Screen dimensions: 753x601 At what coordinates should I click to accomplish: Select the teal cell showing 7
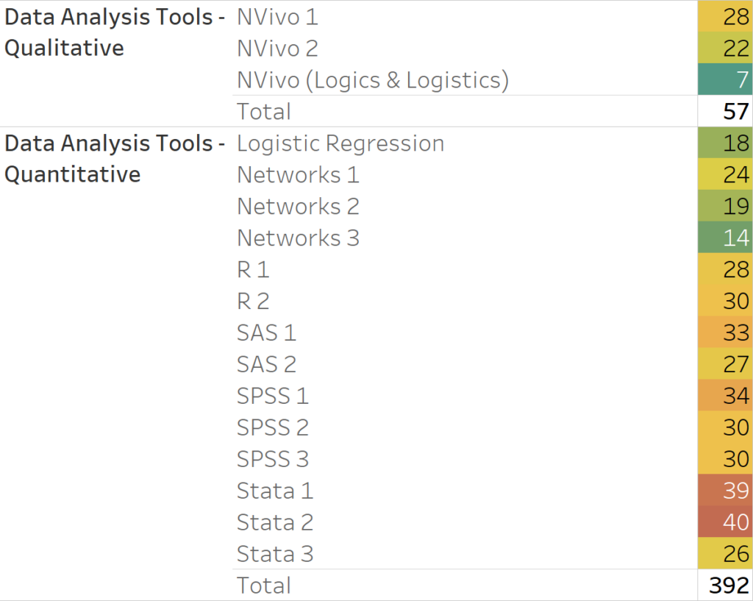click(x=725, y=79)
